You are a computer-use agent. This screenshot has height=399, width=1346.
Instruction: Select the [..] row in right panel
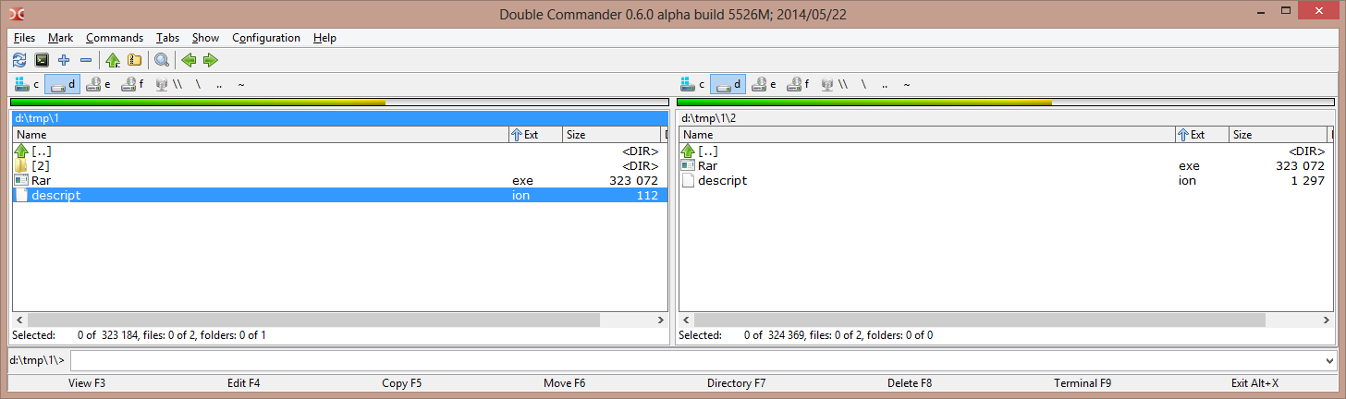pos(1006,151)
